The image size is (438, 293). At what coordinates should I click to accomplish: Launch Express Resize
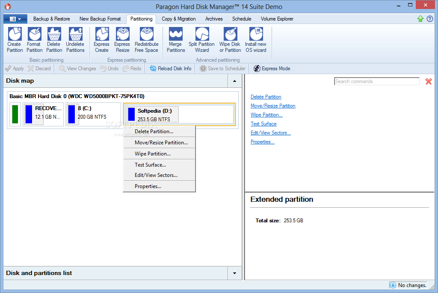click(x=122, y=40)
